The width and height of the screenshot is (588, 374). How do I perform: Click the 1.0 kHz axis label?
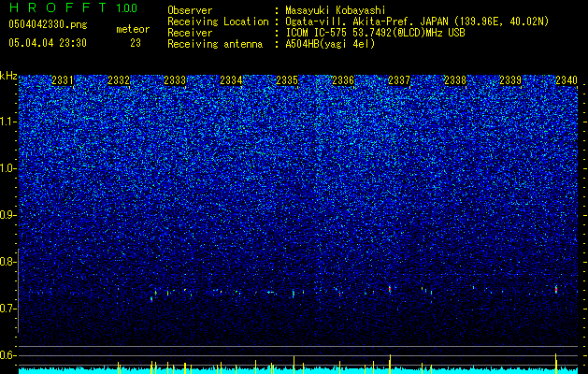8,168
